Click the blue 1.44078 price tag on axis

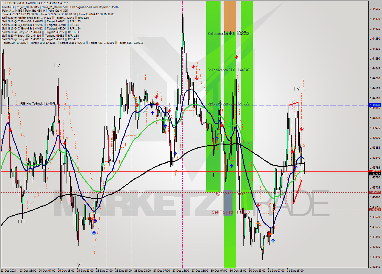coord(375,105)
